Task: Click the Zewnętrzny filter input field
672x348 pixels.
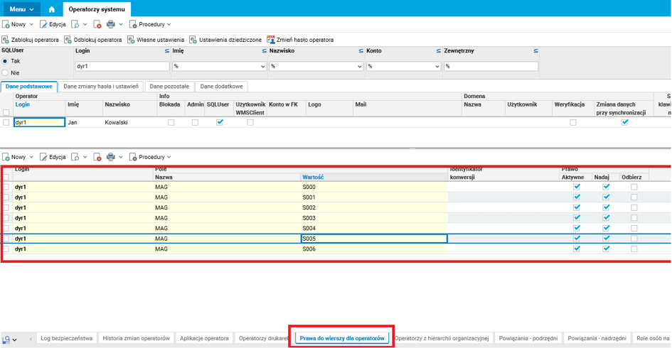Action: click(x=491, y=66)
